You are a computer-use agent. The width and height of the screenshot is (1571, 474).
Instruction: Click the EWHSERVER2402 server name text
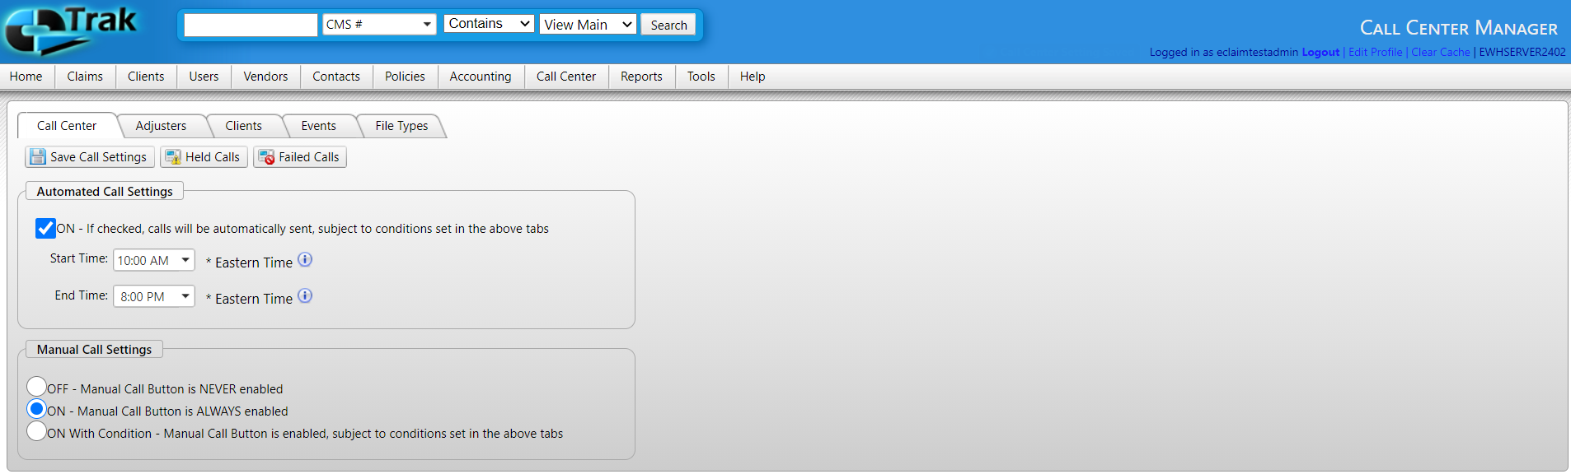pyautogui.click(x=1522, y=52)
